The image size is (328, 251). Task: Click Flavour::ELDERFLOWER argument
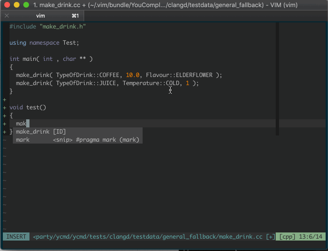(x=179, y=75)
